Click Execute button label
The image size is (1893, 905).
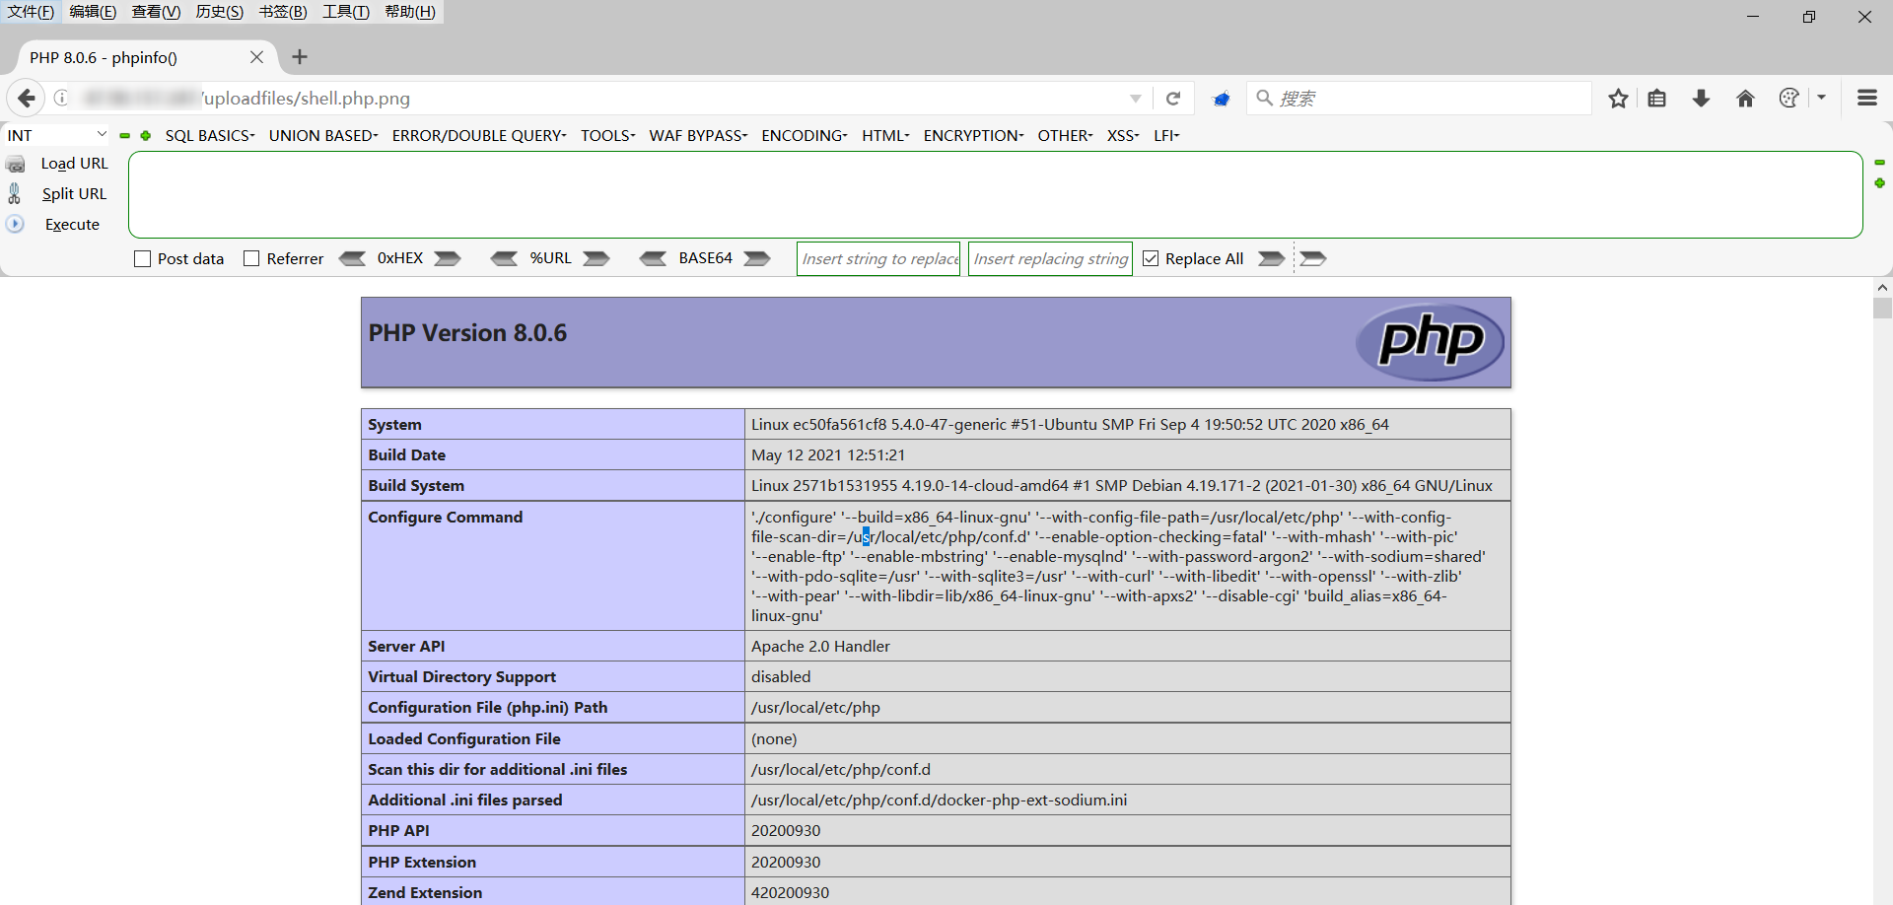72,225
